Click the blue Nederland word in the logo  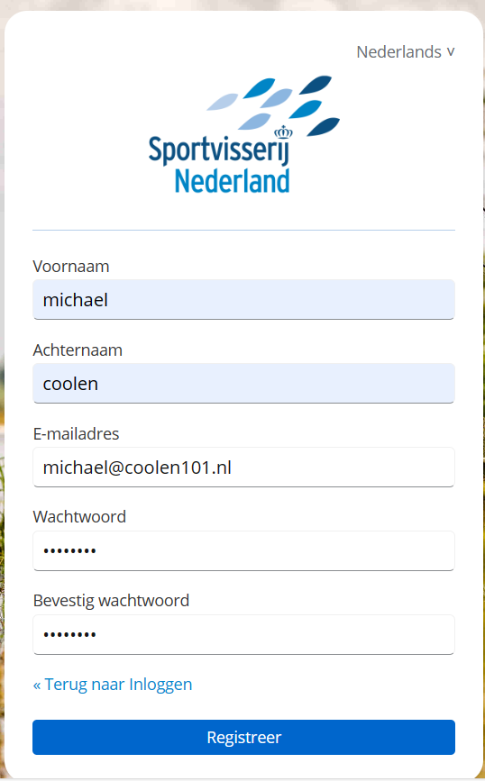tap(232, 180)
